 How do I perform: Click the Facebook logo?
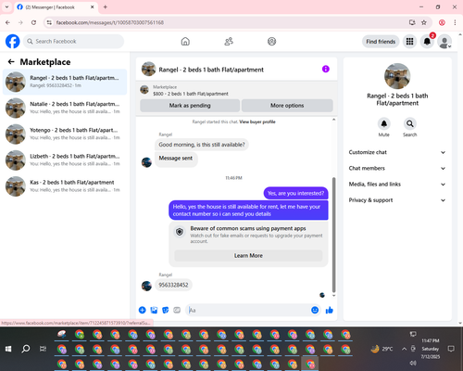pyautogui.click(x=13, y=42)
